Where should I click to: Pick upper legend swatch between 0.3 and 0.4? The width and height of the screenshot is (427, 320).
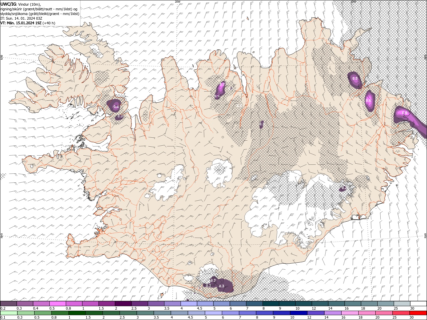pyautogui.click(x=25, y=304)
